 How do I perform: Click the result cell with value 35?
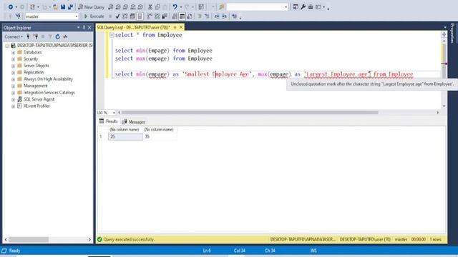click(x=160, y=136)
